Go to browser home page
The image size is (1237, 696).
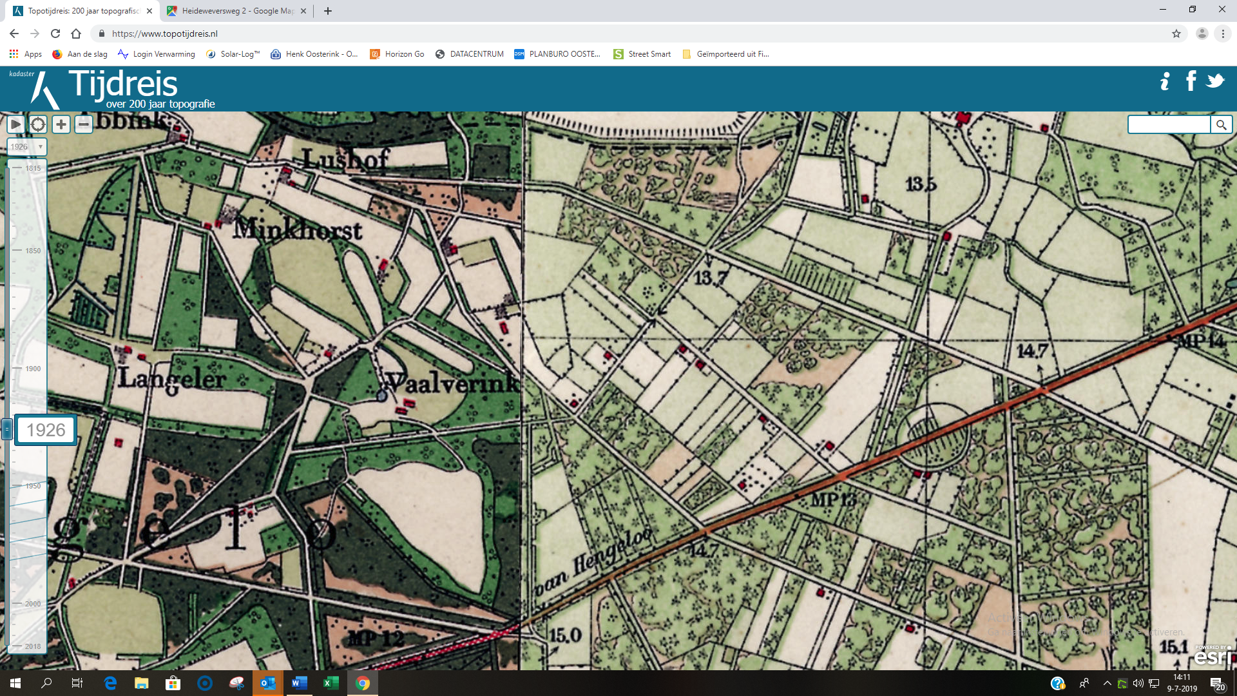[76, 34]
